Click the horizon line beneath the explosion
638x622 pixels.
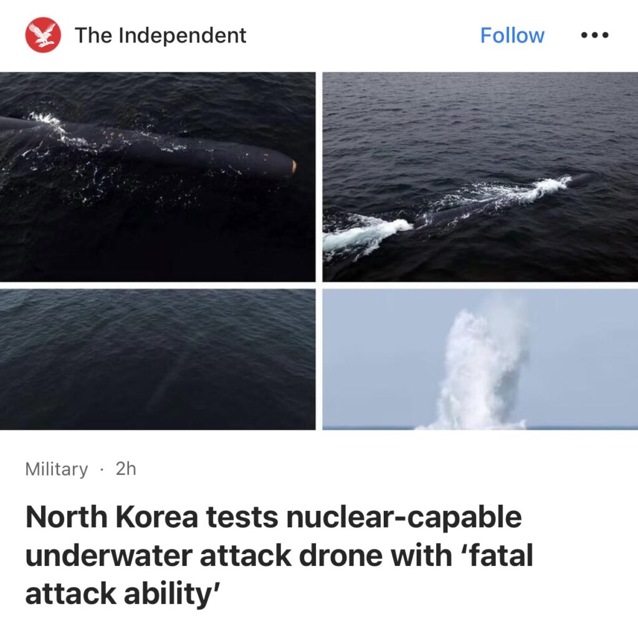tap(480, 427)
